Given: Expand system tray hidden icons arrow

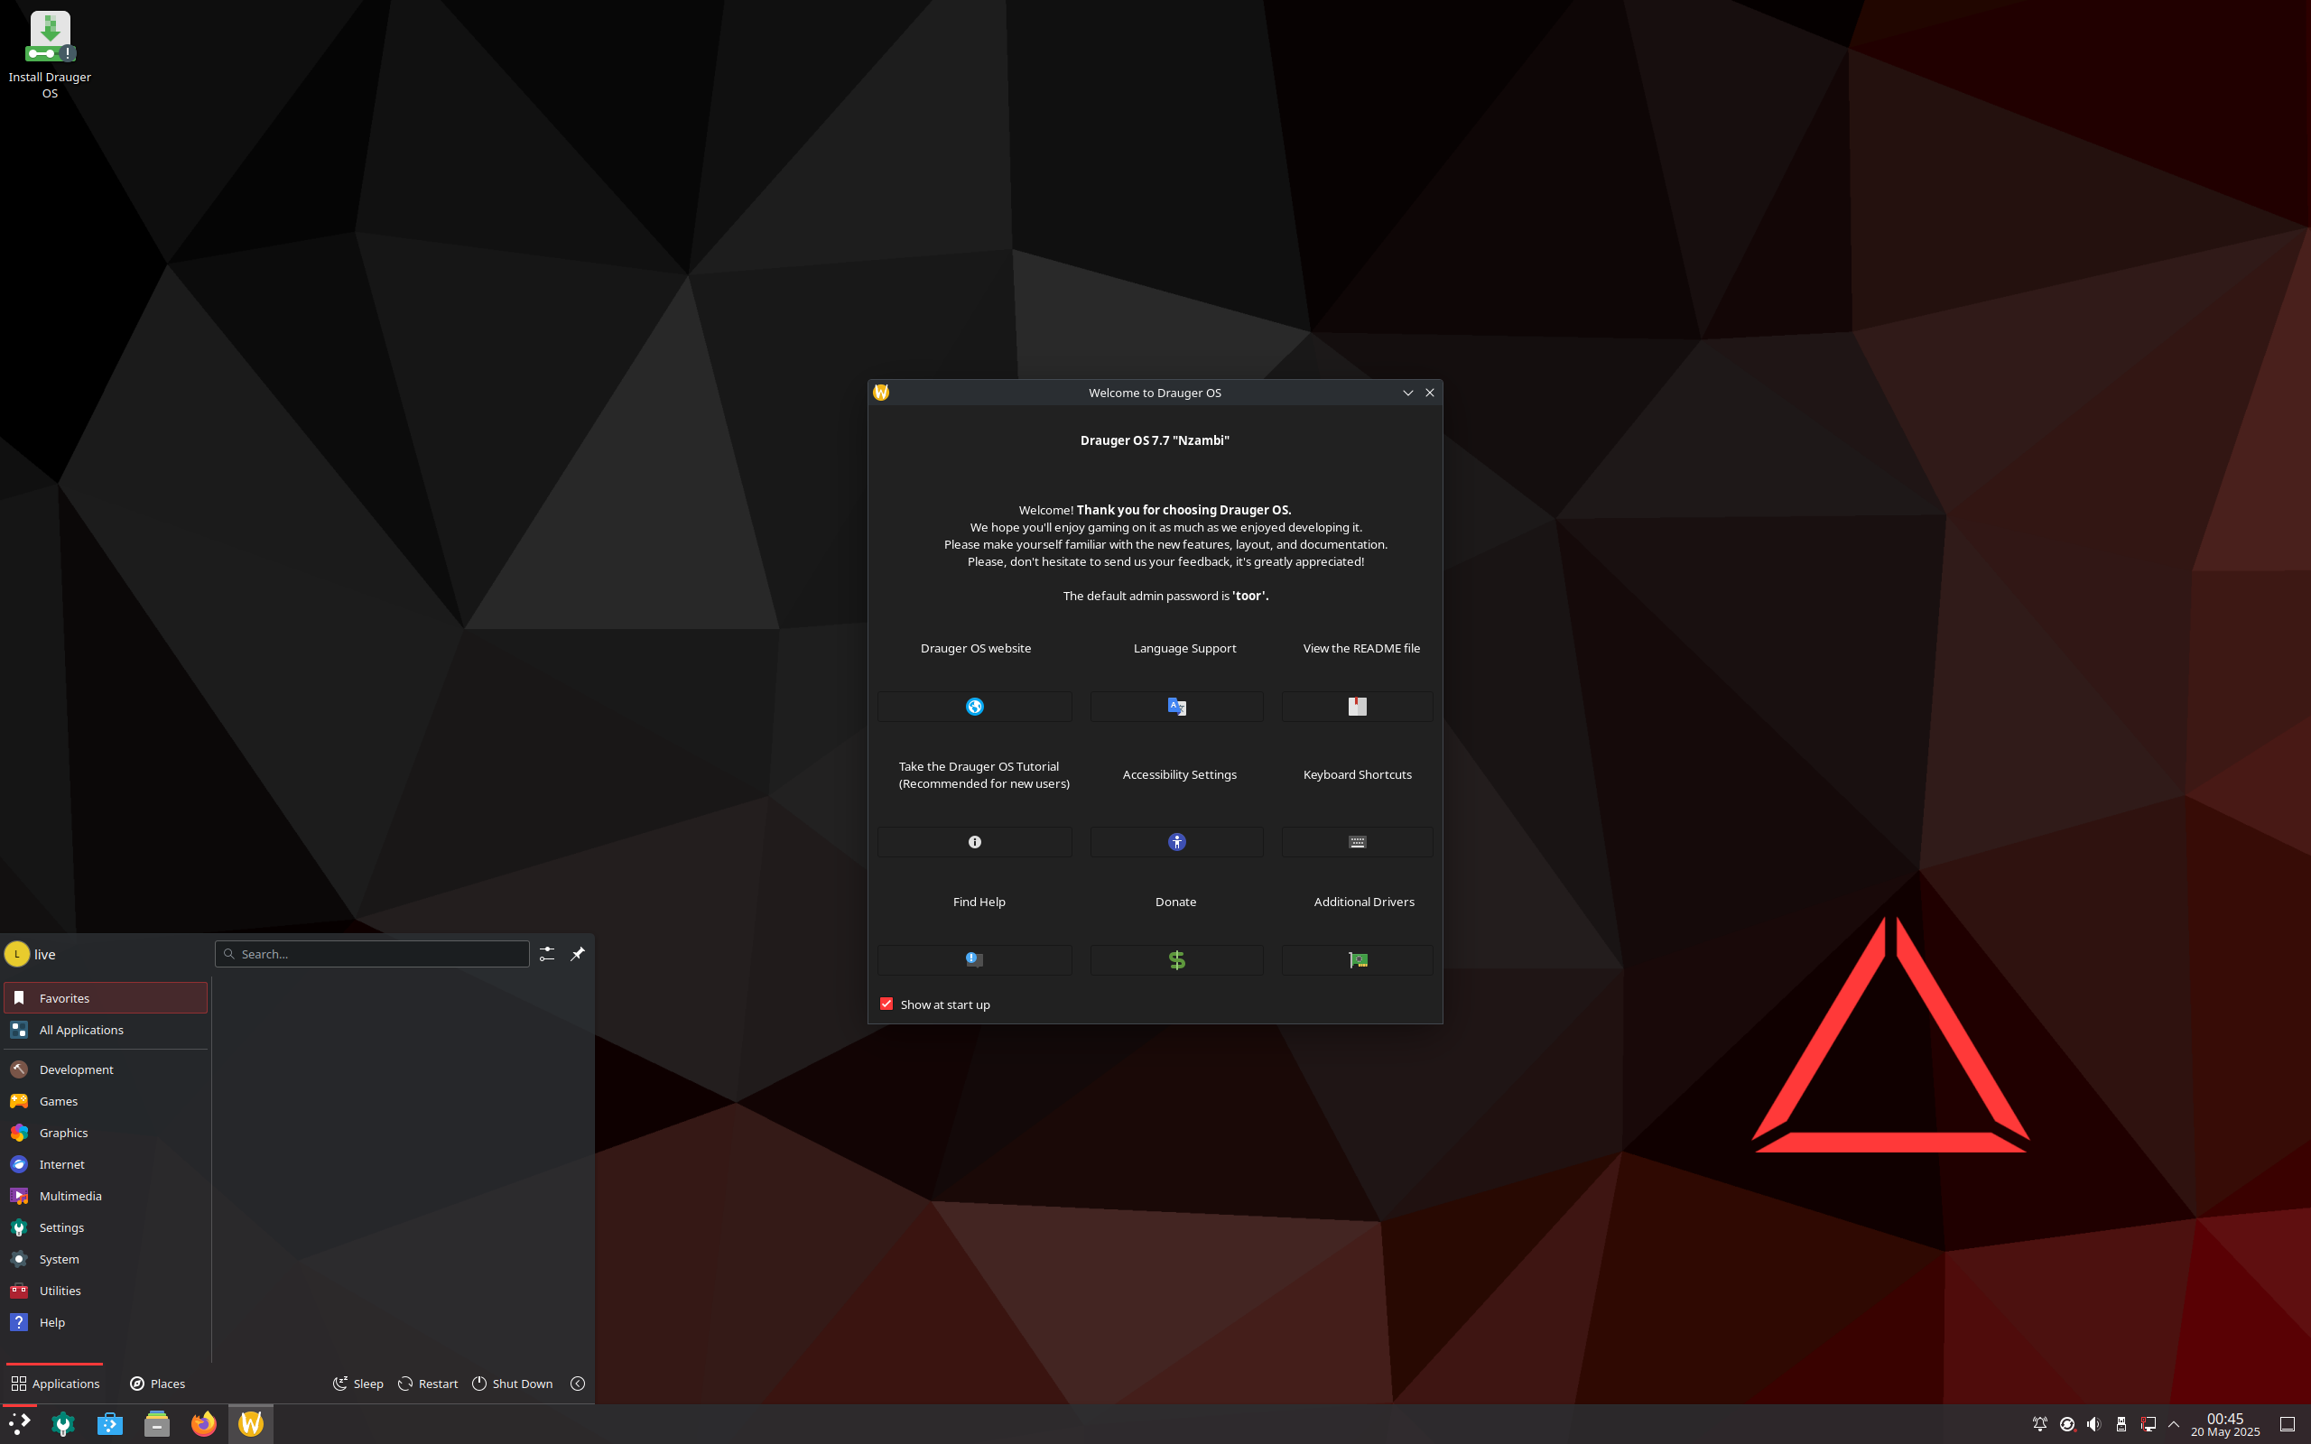Looking at the screenshot, I should [x=2174, y=1424].
